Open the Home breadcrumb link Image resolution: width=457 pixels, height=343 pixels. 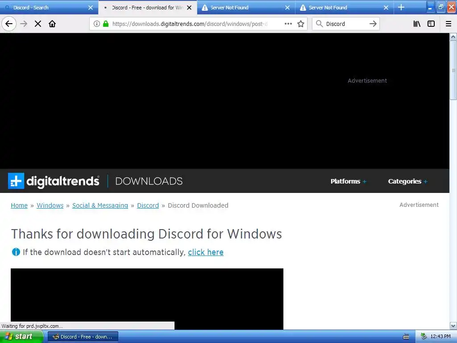tap(19, 205)
